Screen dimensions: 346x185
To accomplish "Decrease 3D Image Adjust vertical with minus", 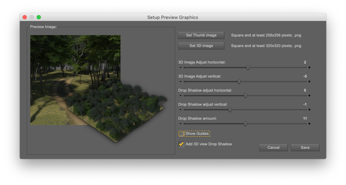I will tap(180, 81).
